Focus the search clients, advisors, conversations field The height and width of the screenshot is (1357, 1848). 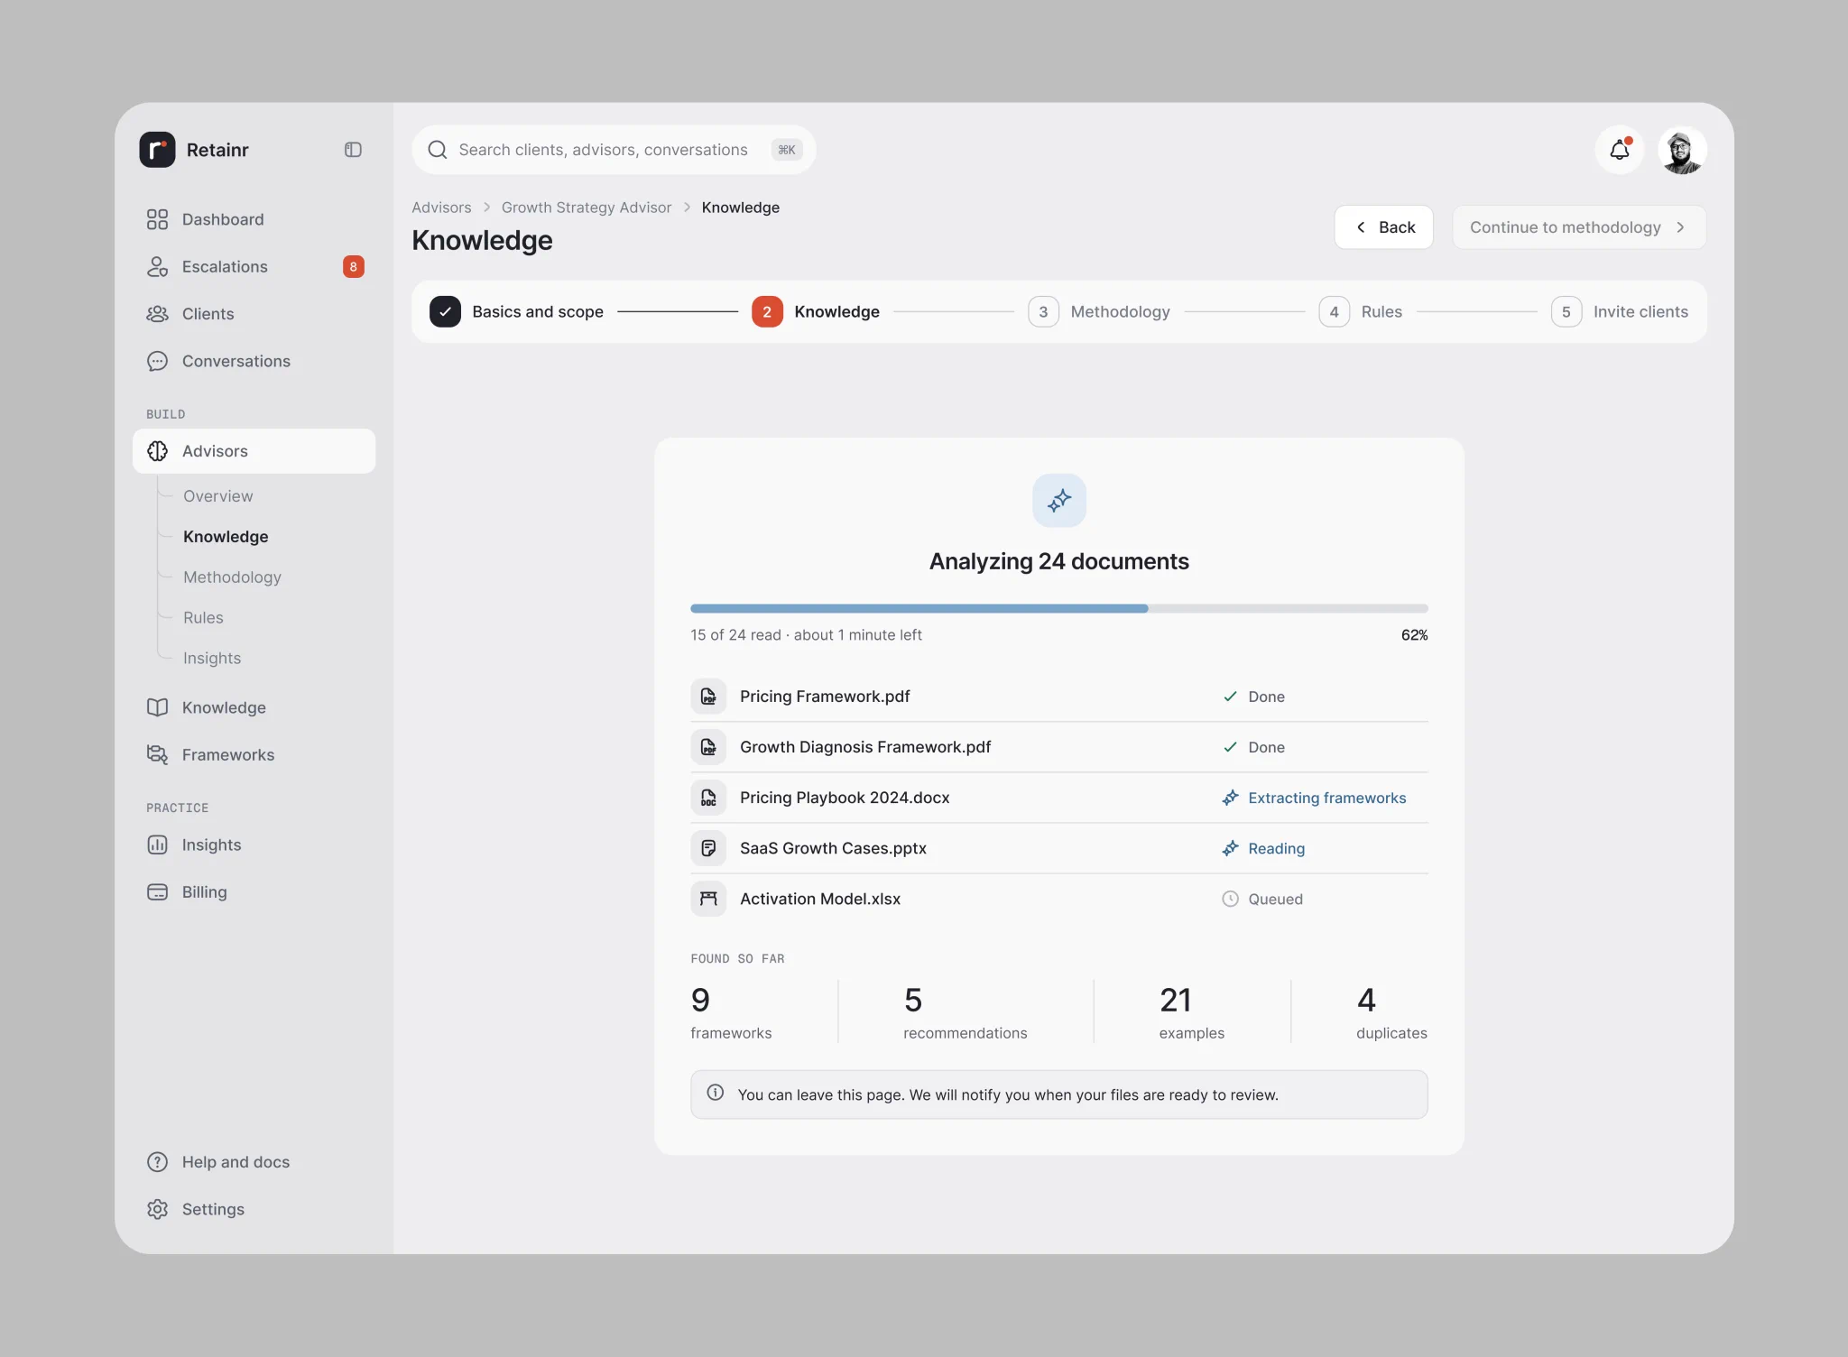(614, 150)
